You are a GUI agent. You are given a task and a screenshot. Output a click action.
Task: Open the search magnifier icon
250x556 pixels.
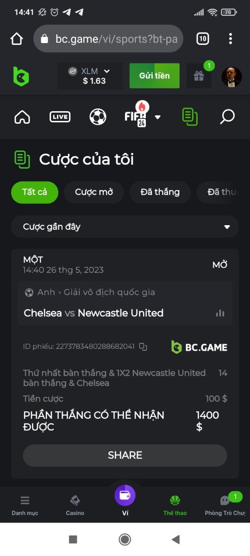[x=227, y=117]
